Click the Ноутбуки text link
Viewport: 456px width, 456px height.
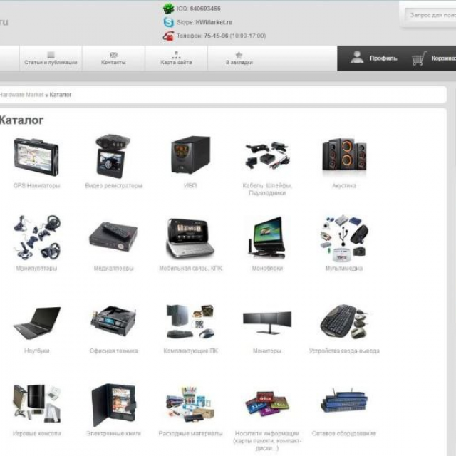[36, 351]
